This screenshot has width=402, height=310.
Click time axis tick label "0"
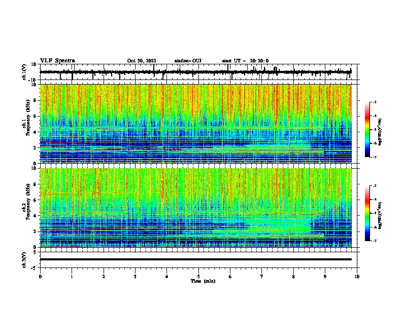40,277
